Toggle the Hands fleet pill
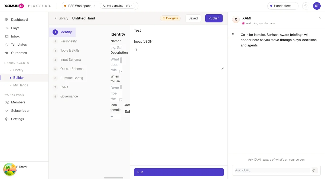The image size is (325, 179). click(x=283, y=6)
